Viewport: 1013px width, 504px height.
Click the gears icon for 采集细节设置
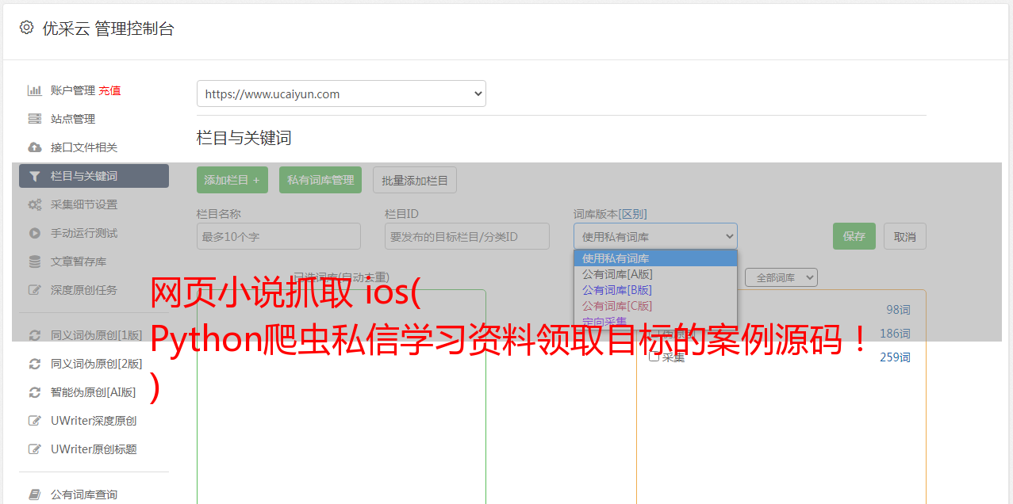point(34,204)
